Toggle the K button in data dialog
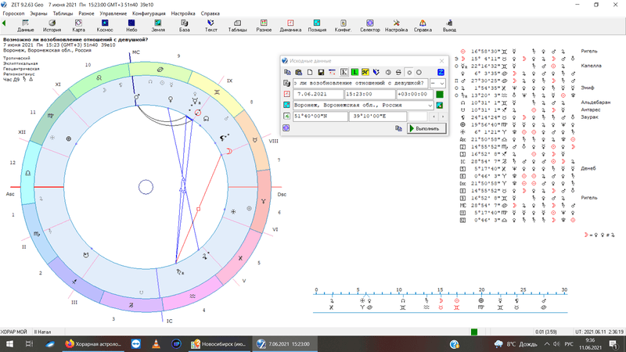Image resolution: width=626 pixels, height=352 pixels. click(x=344, y=72)
